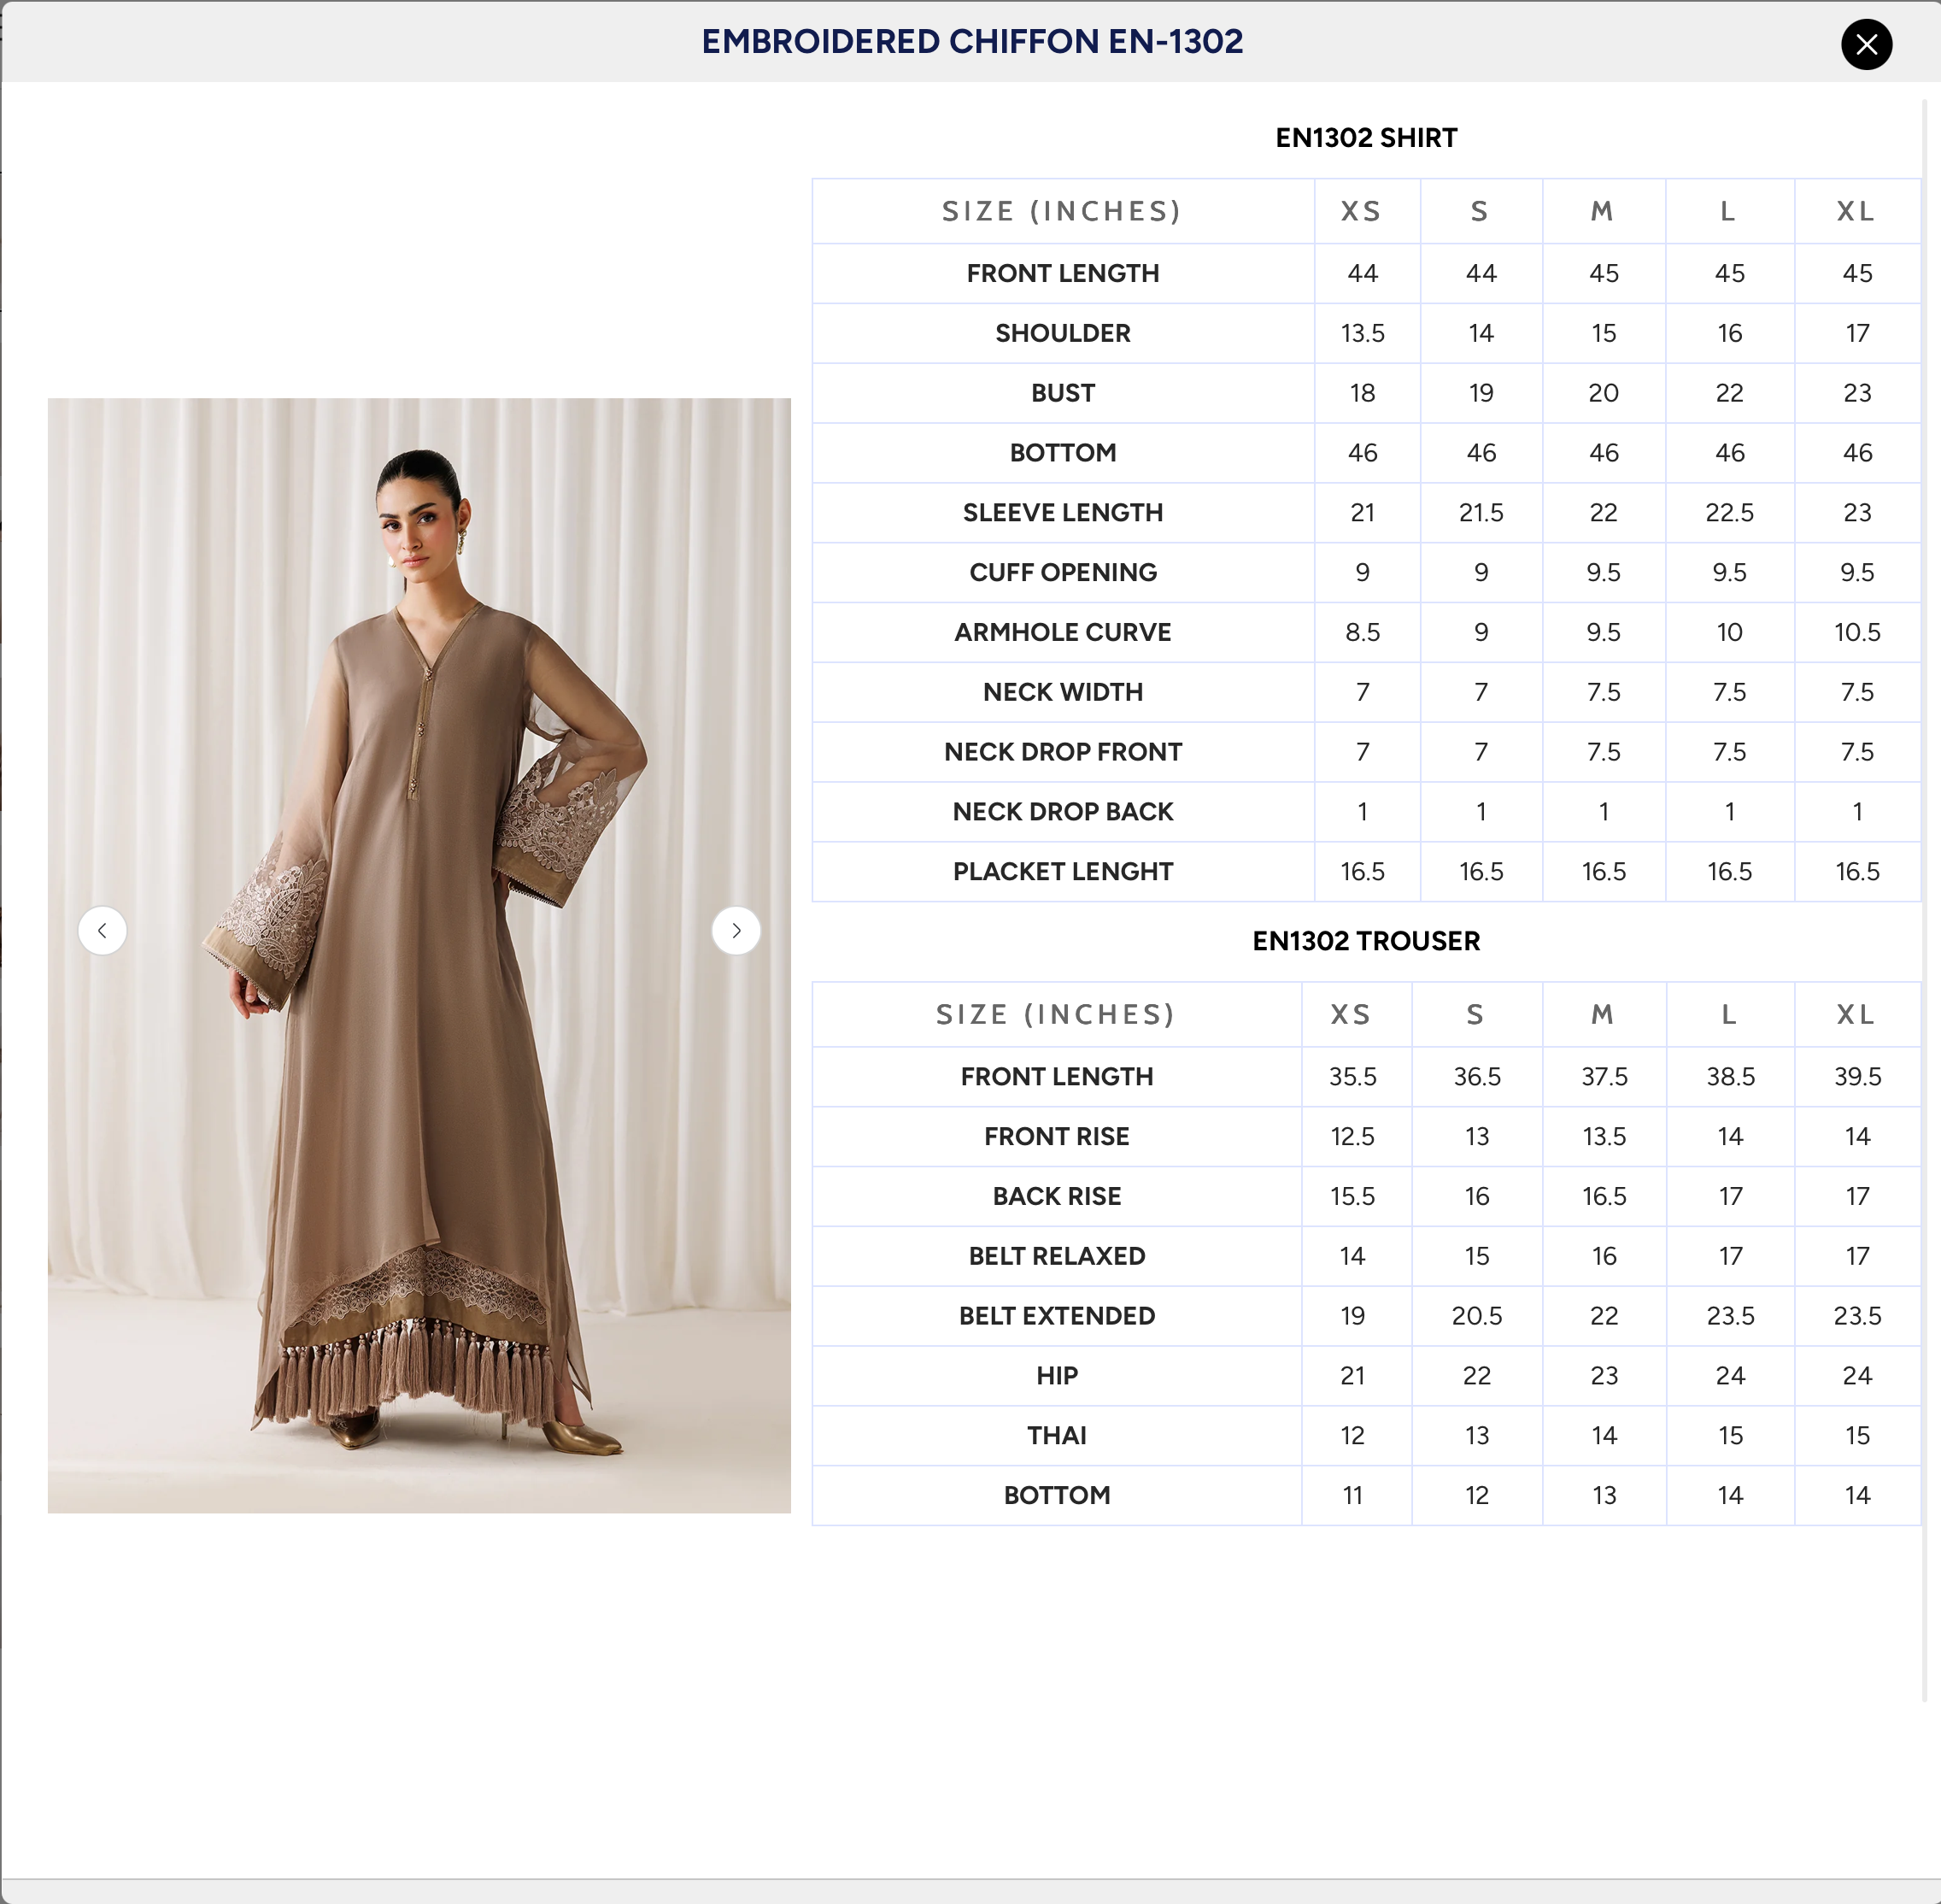Click the SLEEVE LENGTH row label

(1063, 513)
